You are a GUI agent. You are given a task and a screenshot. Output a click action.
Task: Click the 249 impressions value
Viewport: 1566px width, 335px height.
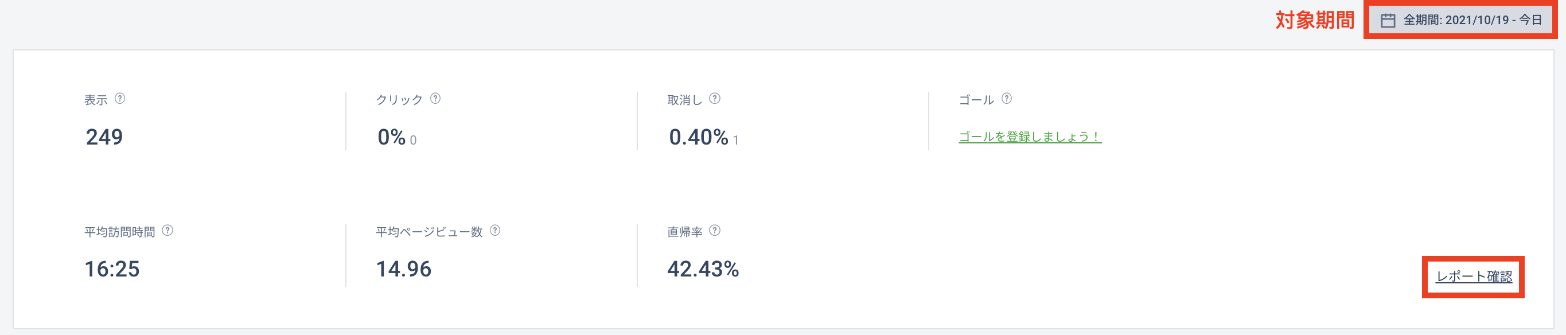[x=104, y=138]
